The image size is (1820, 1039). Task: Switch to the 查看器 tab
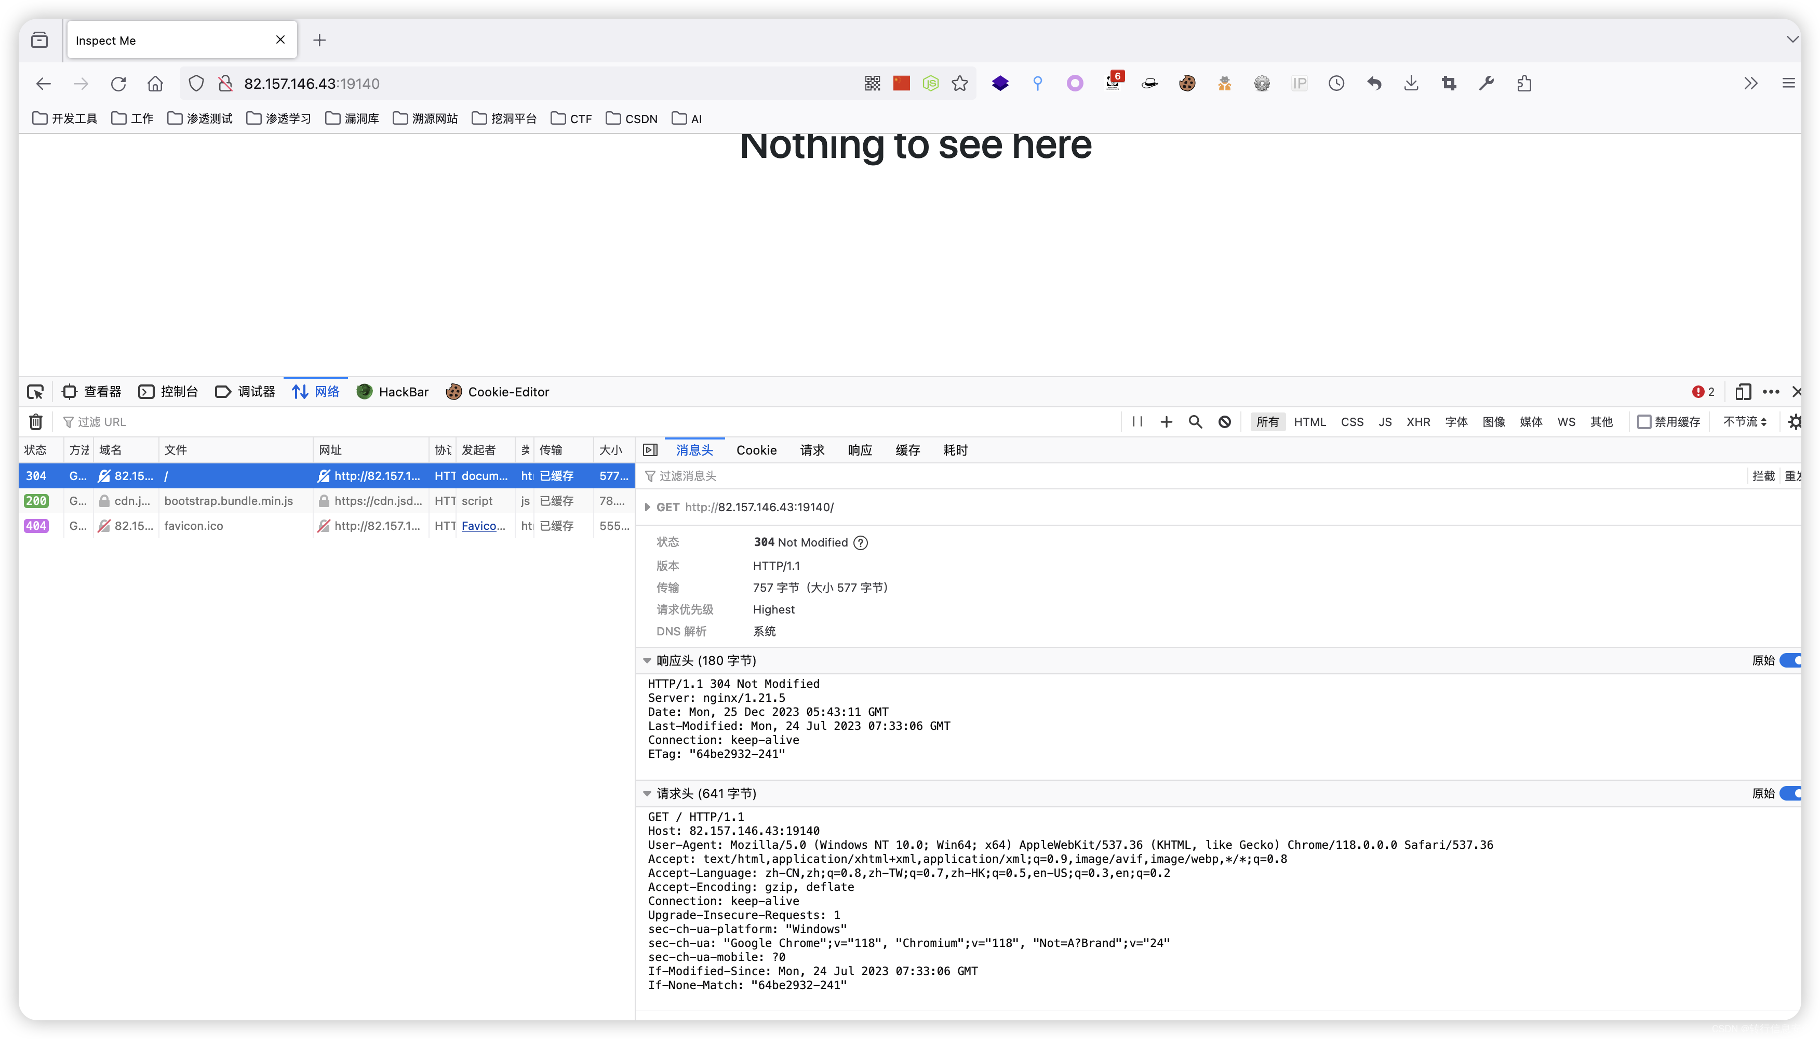92,392
